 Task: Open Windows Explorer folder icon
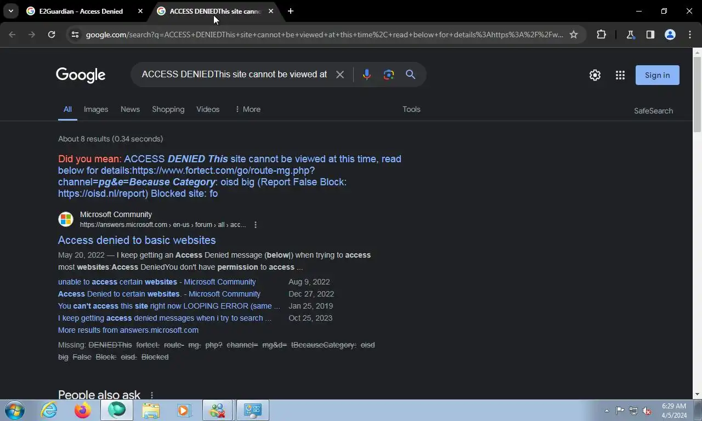(151, 410)
